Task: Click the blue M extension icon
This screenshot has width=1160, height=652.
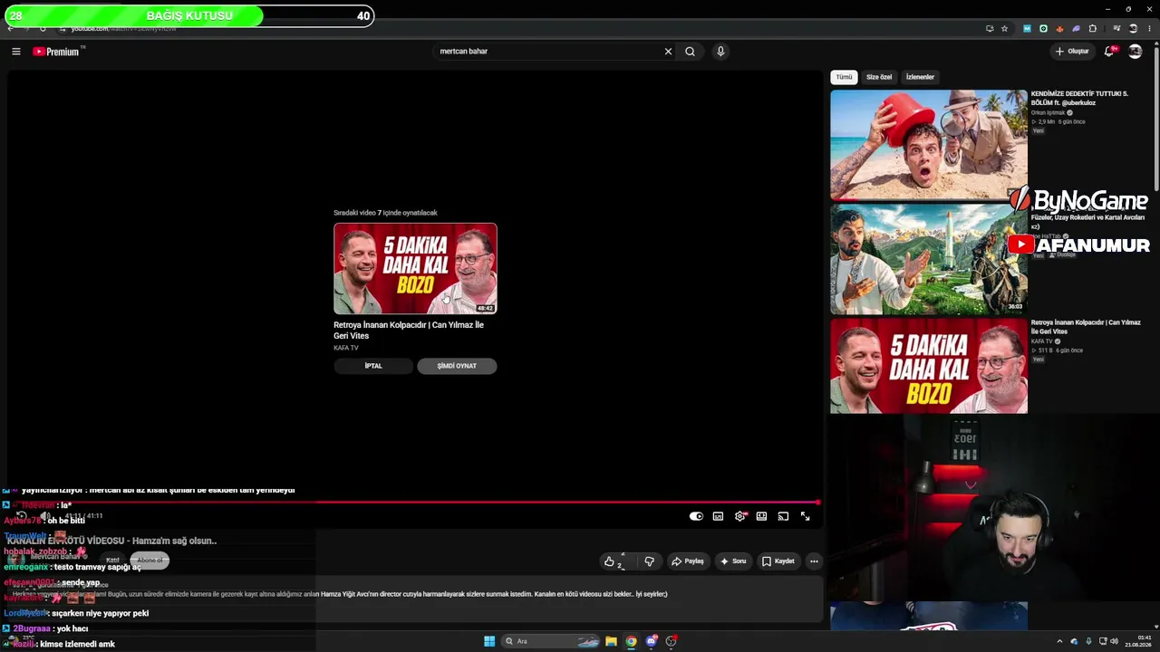Action: [x=1027, y=28]
